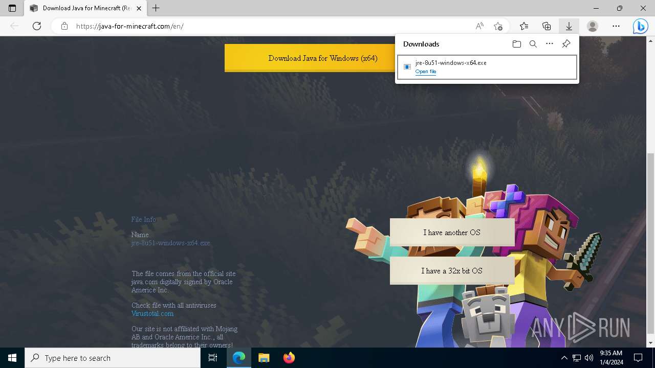
Task: Click the jre-8u51-windows-x64.exe file name link
Action: (170, 243)
